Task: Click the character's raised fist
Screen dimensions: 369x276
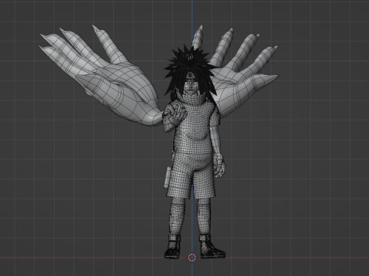Action: click(175, 116)
